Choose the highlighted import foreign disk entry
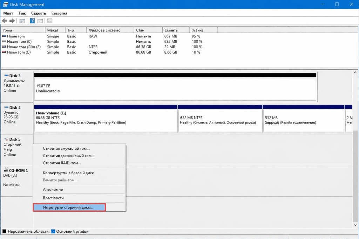This screenshot has width=359, height=239. pyautogui.click(x=69, y=208)
